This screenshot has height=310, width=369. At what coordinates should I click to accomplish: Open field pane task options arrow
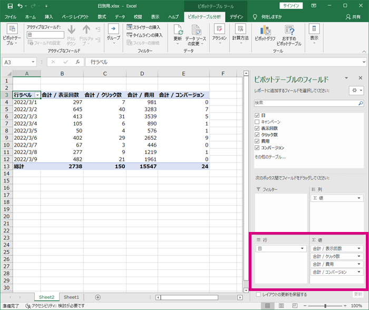pyautogui.click(x=346, y=78)
